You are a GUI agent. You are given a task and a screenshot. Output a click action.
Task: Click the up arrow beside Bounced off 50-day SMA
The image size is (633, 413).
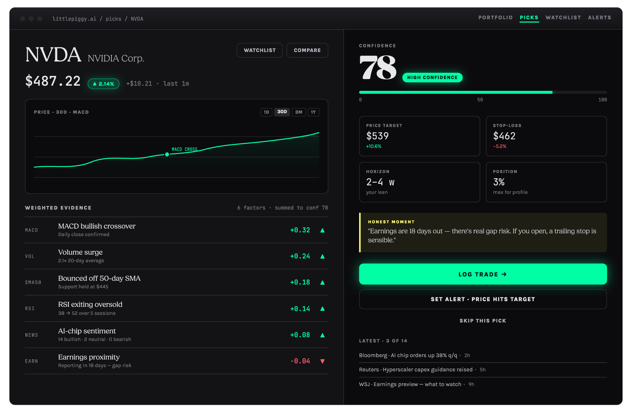tap(322, 283)
